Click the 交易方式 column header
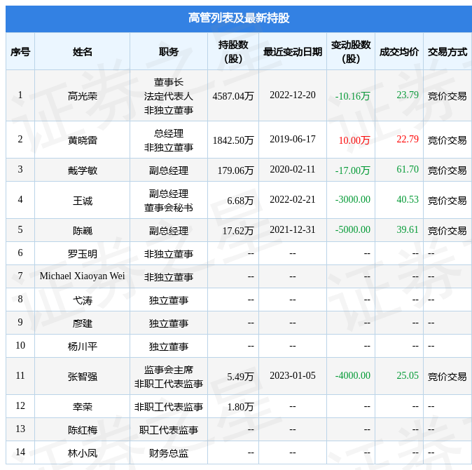The height and width of the screenshot is (470, 472). coord(447,52)
